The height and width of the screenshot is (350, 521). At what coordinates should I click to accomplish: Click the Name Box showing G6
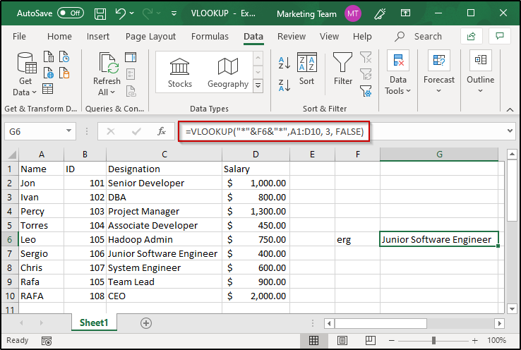coord(35,131)
